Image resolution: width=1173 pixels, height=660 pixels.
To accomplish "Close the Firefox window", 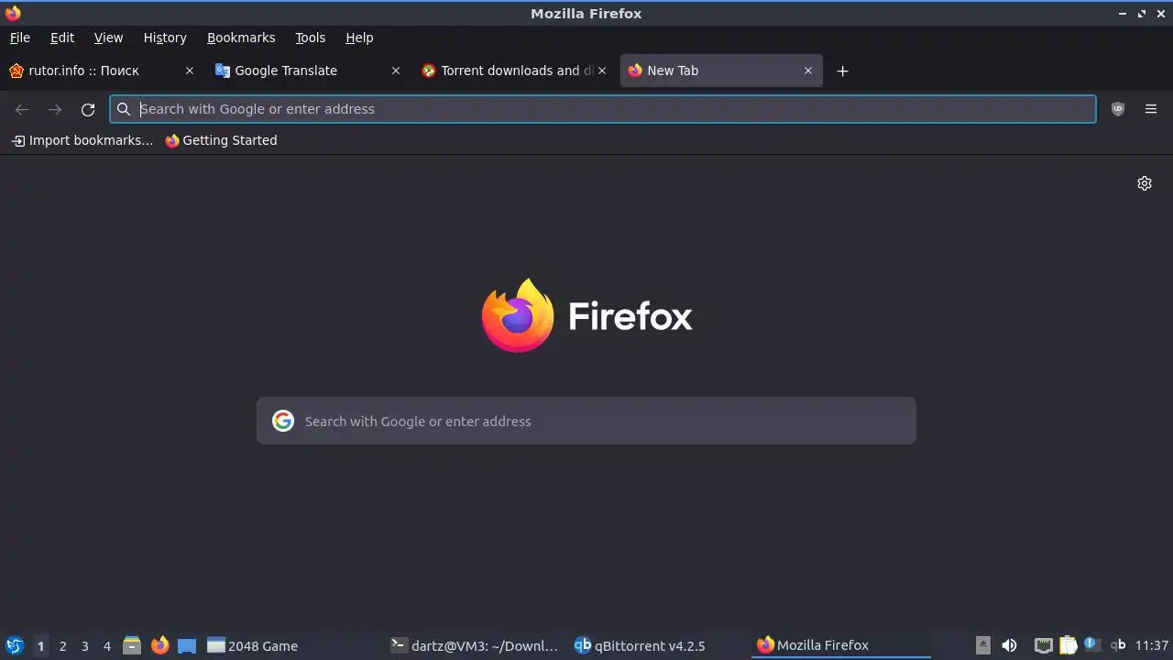I will point(1160,14).
